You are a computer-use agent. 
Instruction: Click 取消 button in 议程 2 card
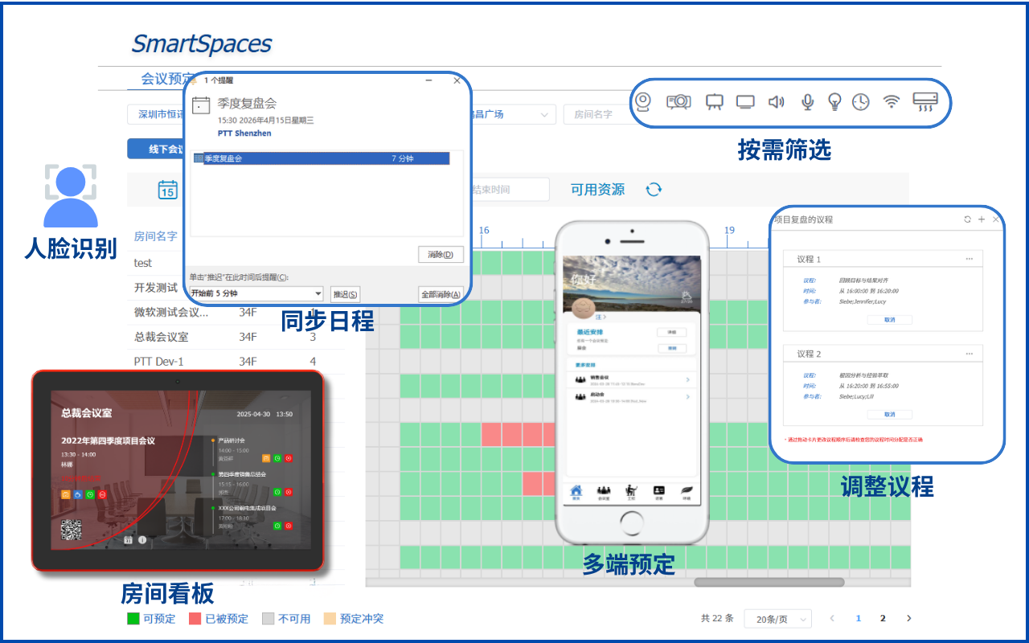pos(890,415)
